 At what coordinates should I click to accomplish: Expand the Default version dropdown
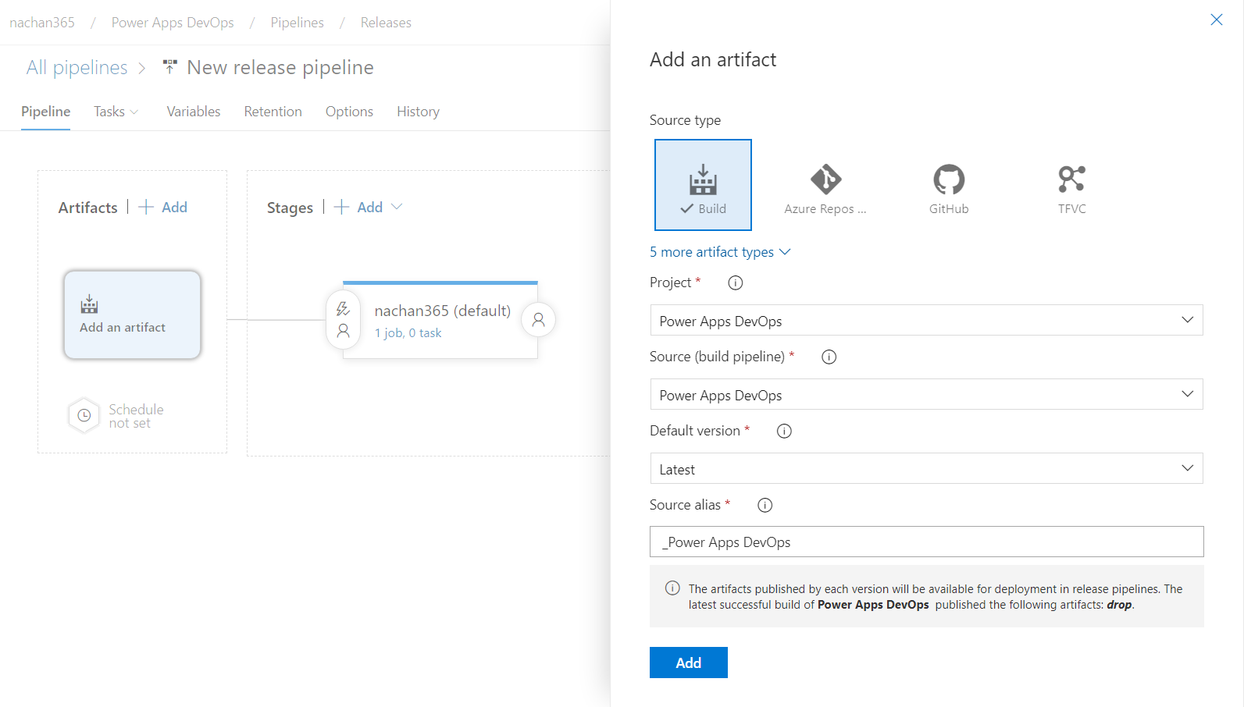pos(926,469)
